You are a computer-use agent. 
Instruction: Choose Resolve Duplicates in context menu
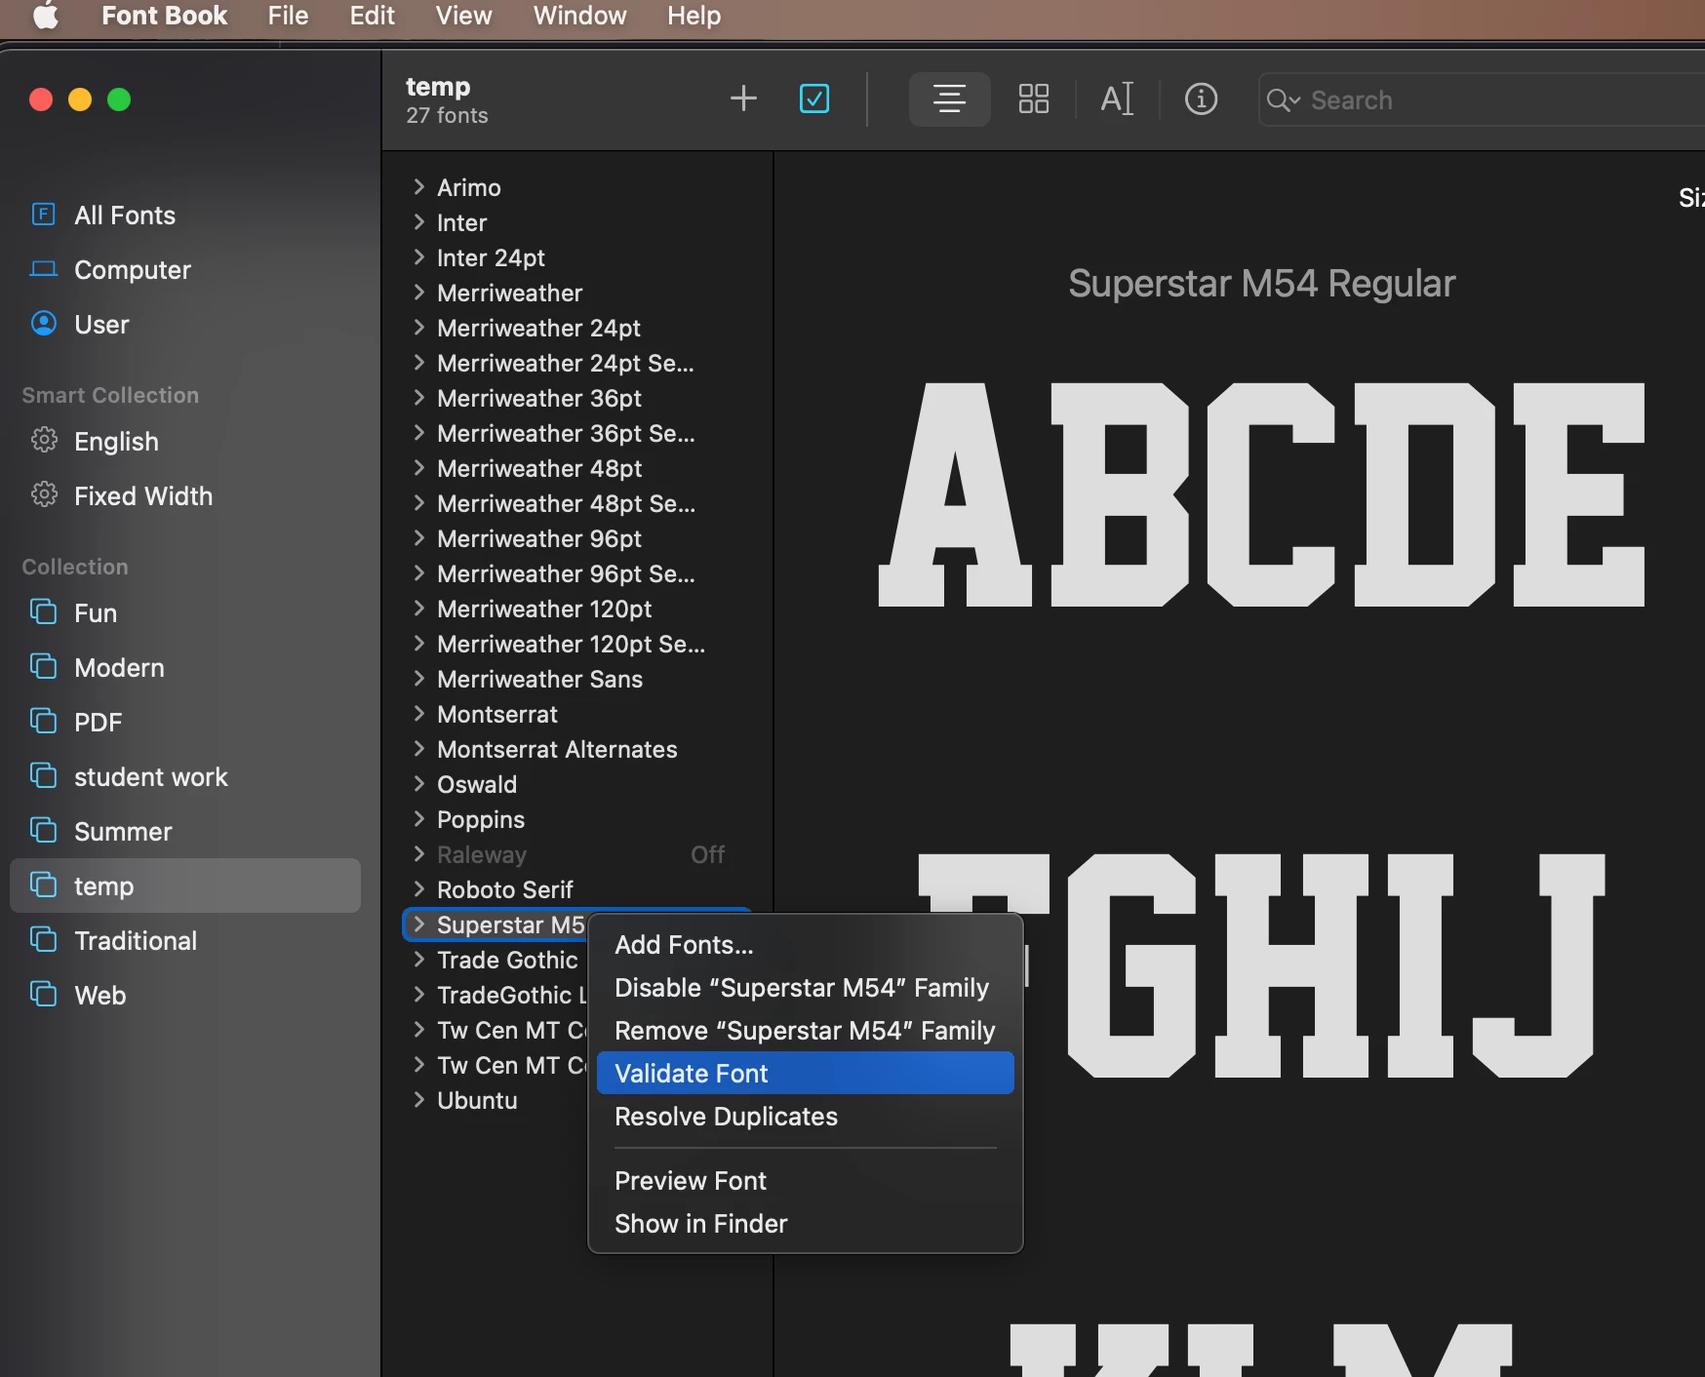(806, 1117)
